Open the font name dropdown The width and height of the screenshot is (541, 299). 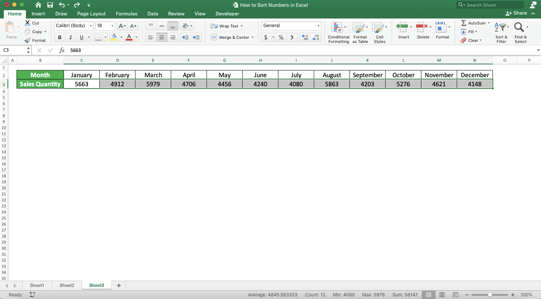[91, 26]
